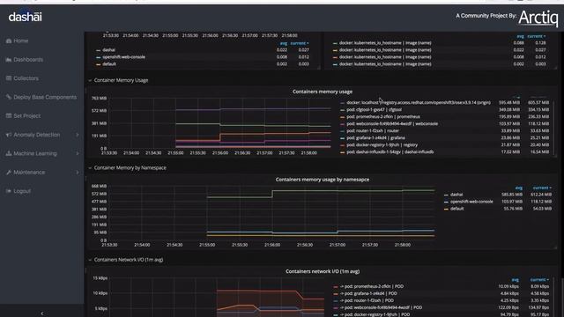Click the Collectors list icon in sidebar
564x317 pixels.
[x=9, y=78]
